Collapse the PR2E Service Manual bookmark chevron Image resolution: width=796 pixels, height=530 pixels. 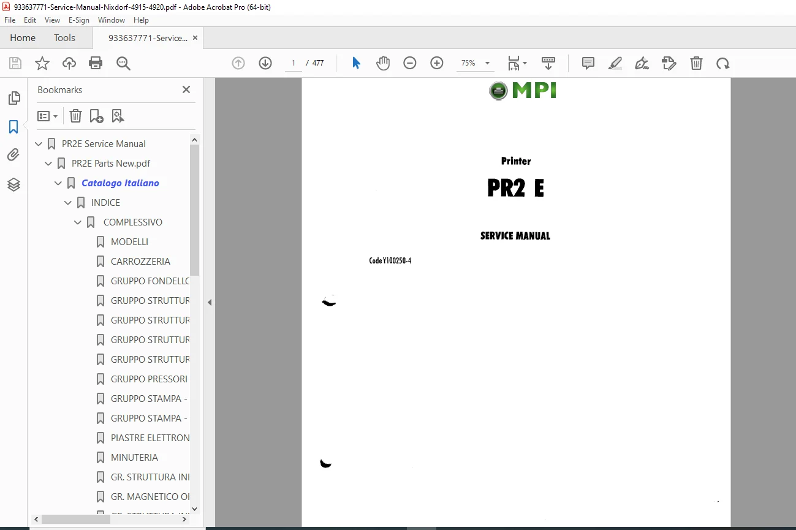(x=39, y=144)
